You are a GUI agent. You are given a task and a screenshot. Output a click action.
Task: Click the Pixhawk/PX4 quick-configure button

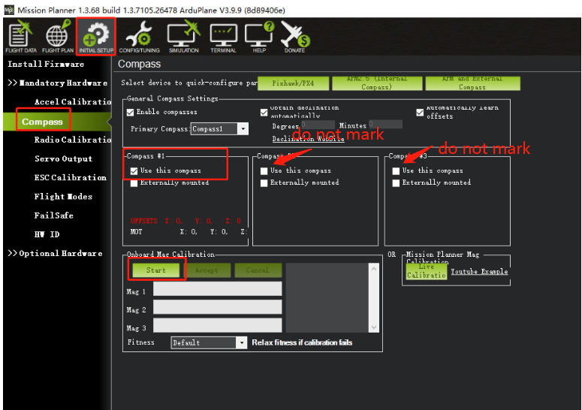[x=293, y=83]
